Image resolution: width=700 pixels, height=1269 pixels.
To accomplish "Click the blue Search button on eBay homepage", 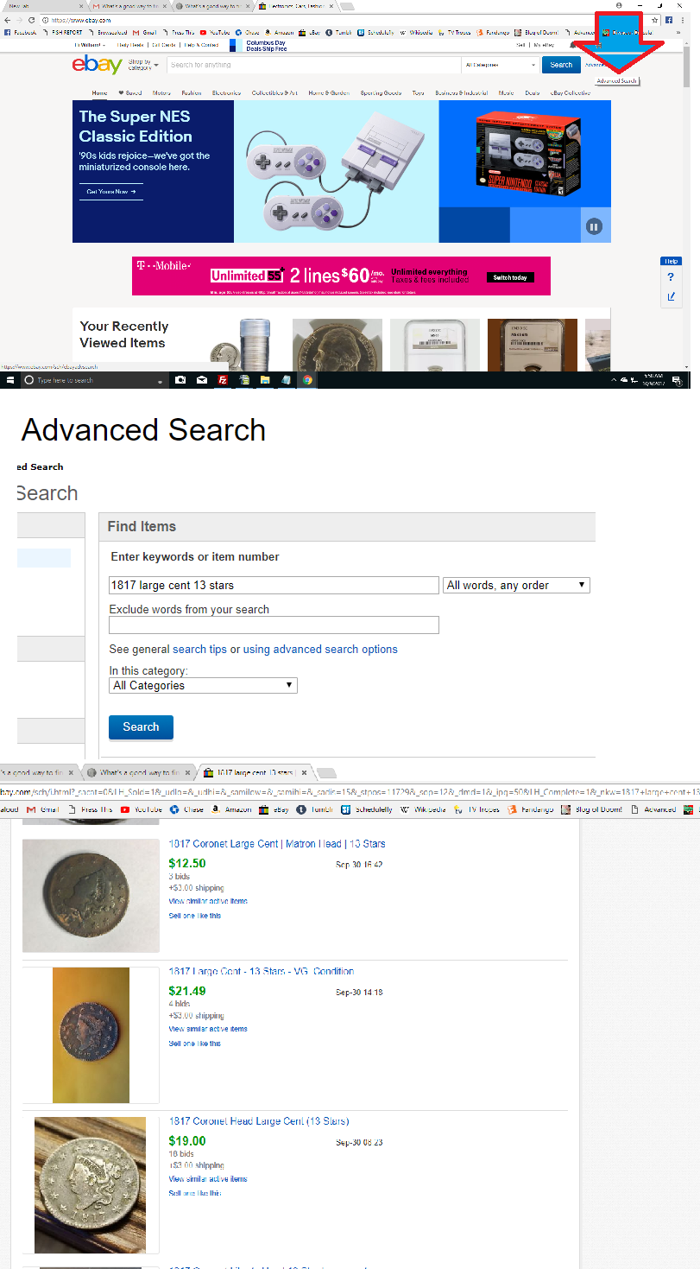I will (x=561, y=65).
